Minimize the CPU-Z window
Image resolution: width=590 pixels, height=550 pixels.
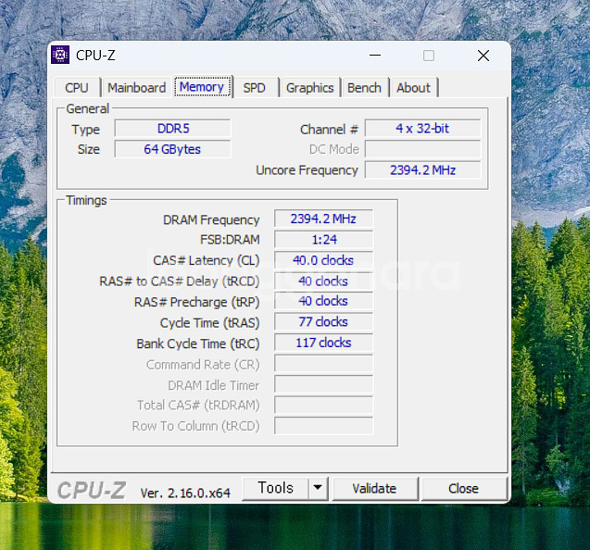pyautogui.click(x=373, y=56)
